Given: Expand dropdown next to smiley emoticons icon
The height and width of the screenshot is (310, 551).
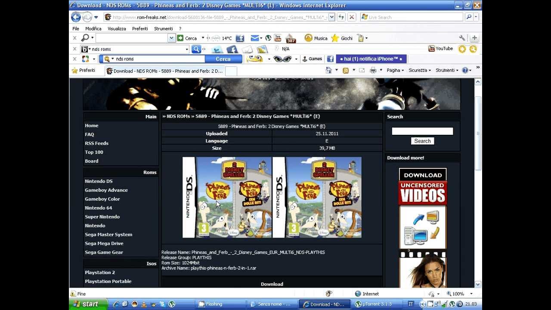Looking at the screenshot, I should pyautogui.click(x=269, y=59).
